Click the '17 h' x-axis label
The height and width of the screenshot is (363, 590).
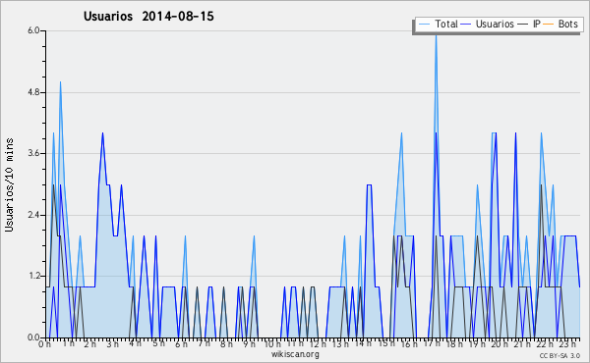(x=432, y=343)
